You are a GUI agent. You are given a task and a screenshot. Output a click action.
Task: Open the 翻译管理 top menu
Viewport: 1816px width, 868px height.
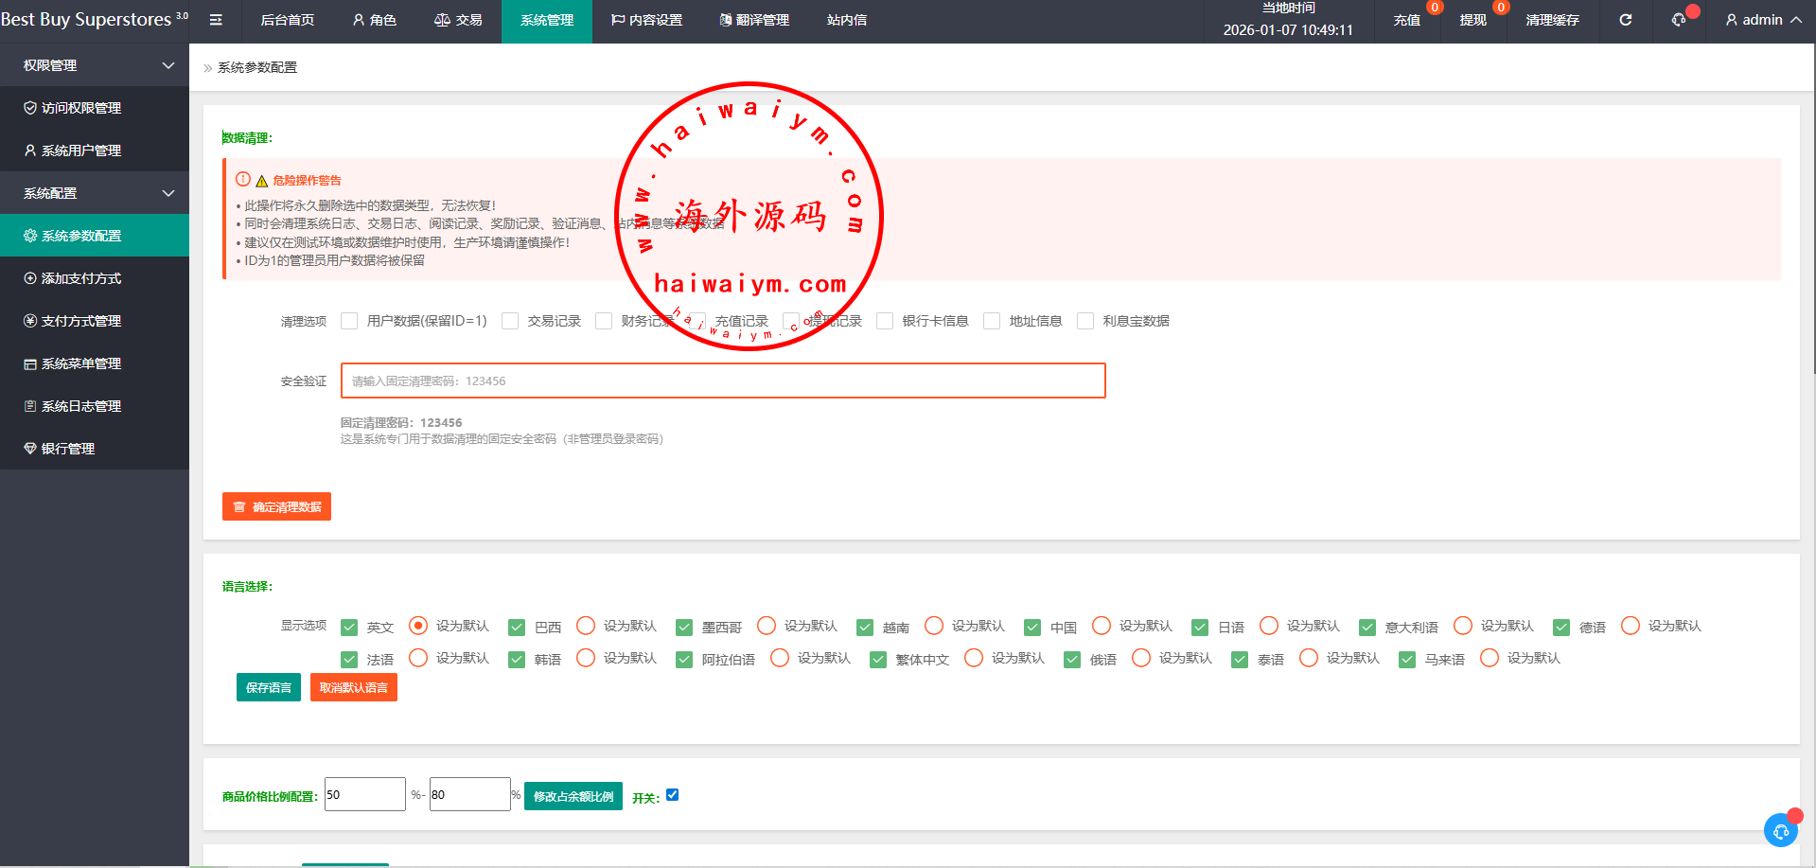click(x=753, y=20)
